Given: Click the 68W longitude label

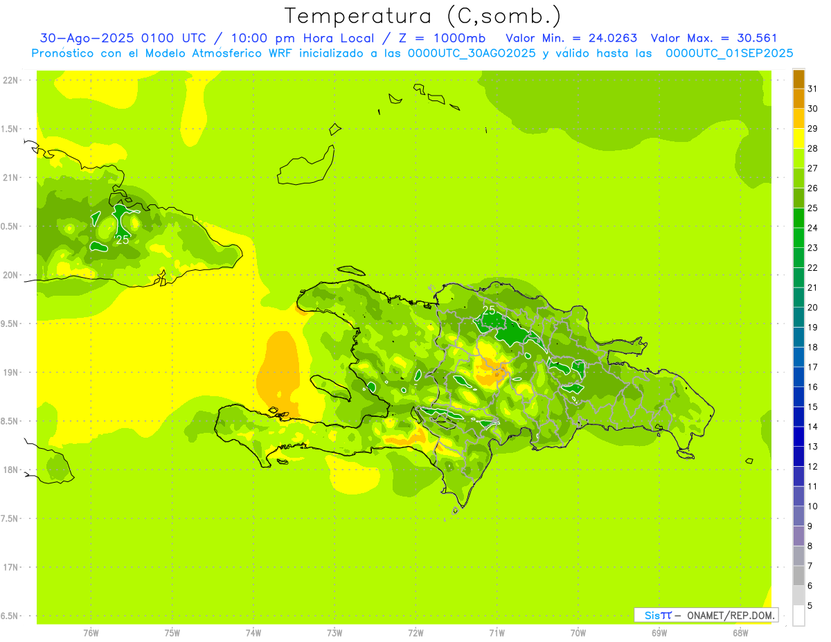Looking at the screenshot, I should [740, 633].
